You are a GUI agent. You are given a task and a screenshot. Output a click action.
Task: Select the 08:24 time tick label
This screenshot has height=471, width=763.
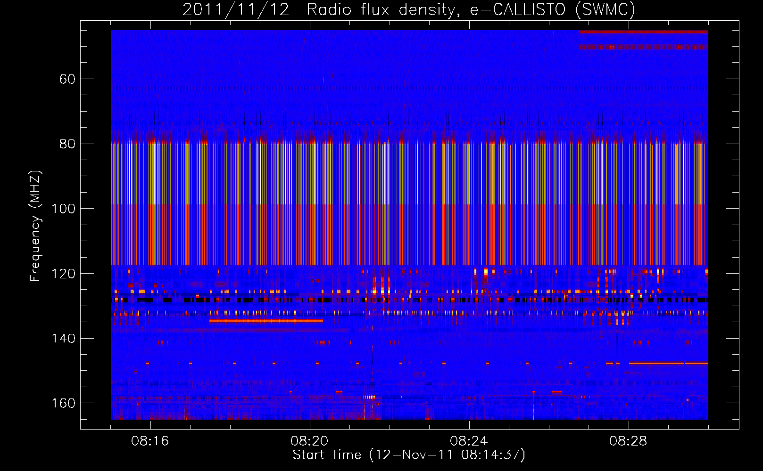pyautogui.click(x=469, y=441)
